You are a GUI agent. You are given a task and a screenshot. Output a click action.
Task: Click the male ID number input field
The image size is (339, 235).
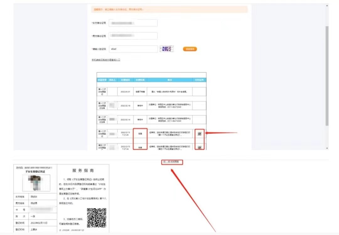(133, 36)
